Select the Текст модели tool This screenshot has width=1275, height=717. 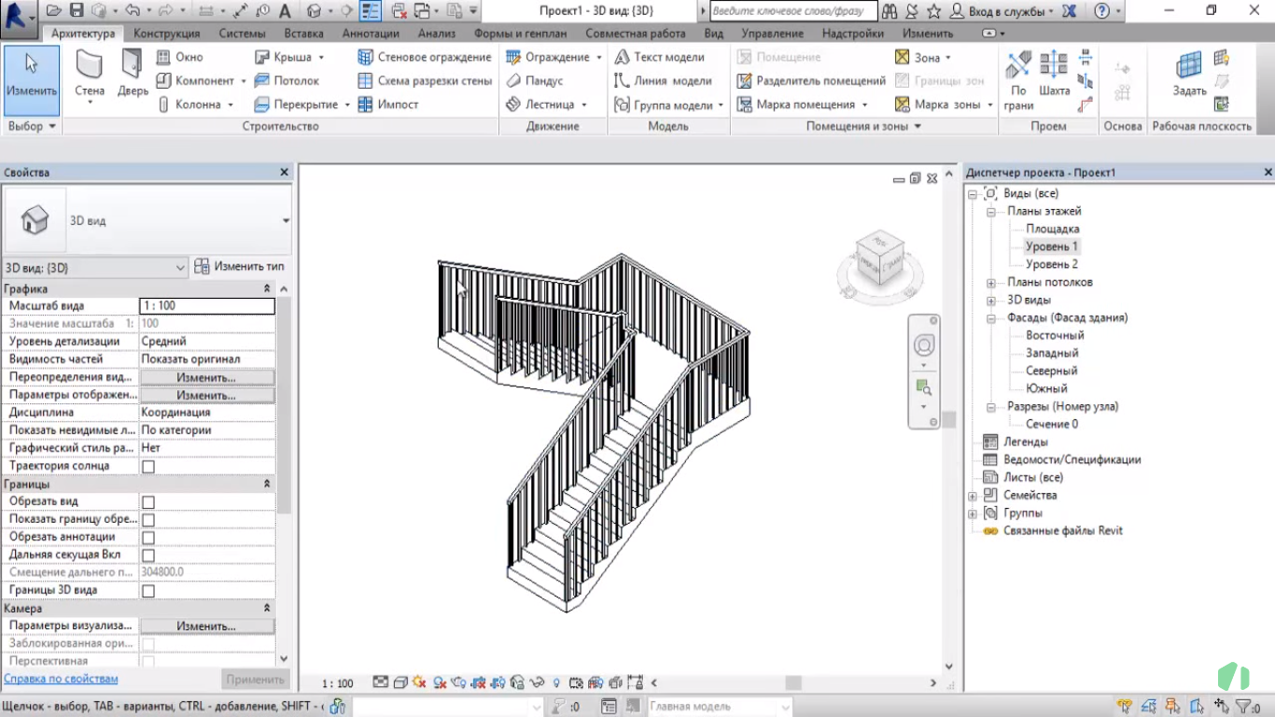(658, 57)
